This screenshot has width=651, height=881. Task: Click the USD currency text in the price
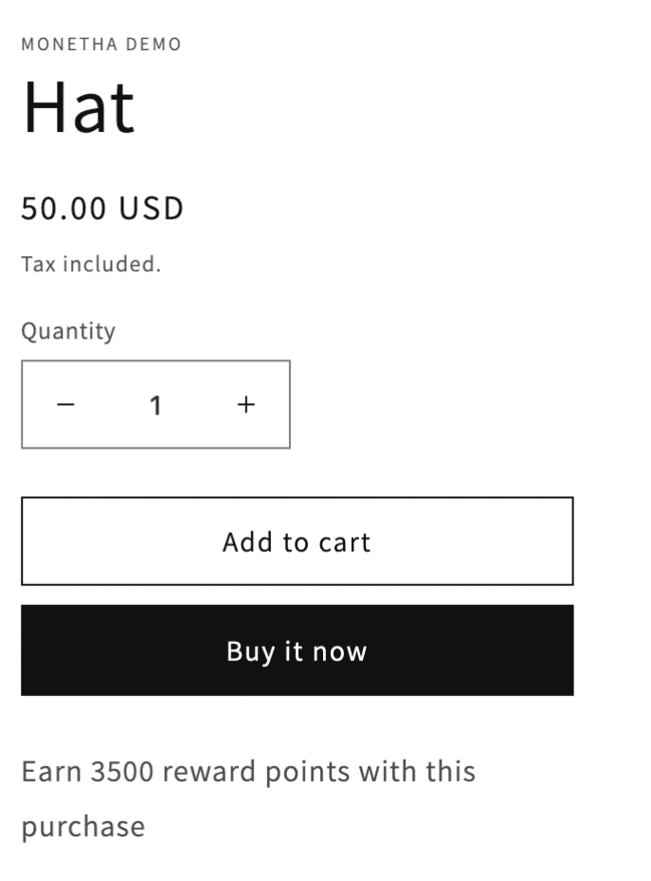click(152, 208)
